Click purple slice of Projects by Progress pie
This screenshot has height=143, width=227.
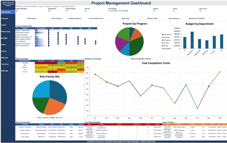tap(121, 43)
